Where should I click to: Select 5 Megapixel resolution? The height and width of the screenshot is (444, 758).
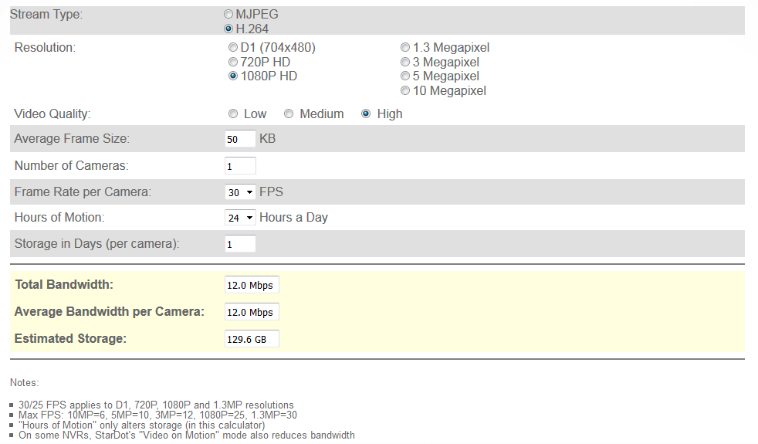pos(405,76)
